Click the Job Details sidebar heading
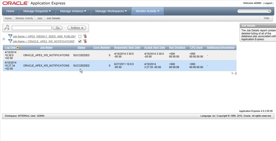 (x=248, y=26)
